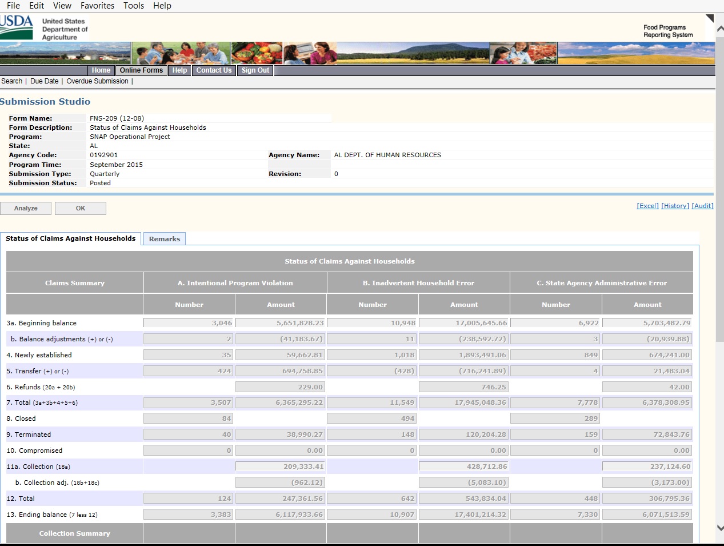This screenshot has height=546, width=724.
Task: Click the Beginning balance IPV Number field
Action: pyautogui.click(x=189, y=323)
